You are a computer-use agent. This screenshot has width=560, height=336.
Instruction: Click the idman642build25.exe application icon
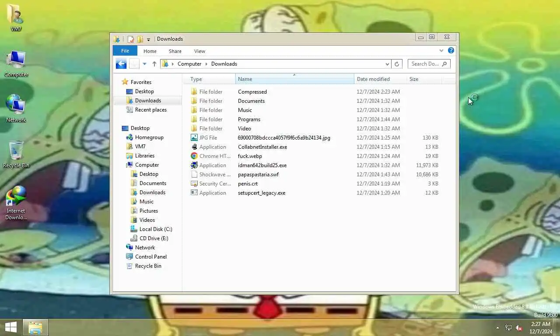tap(194, 165)
